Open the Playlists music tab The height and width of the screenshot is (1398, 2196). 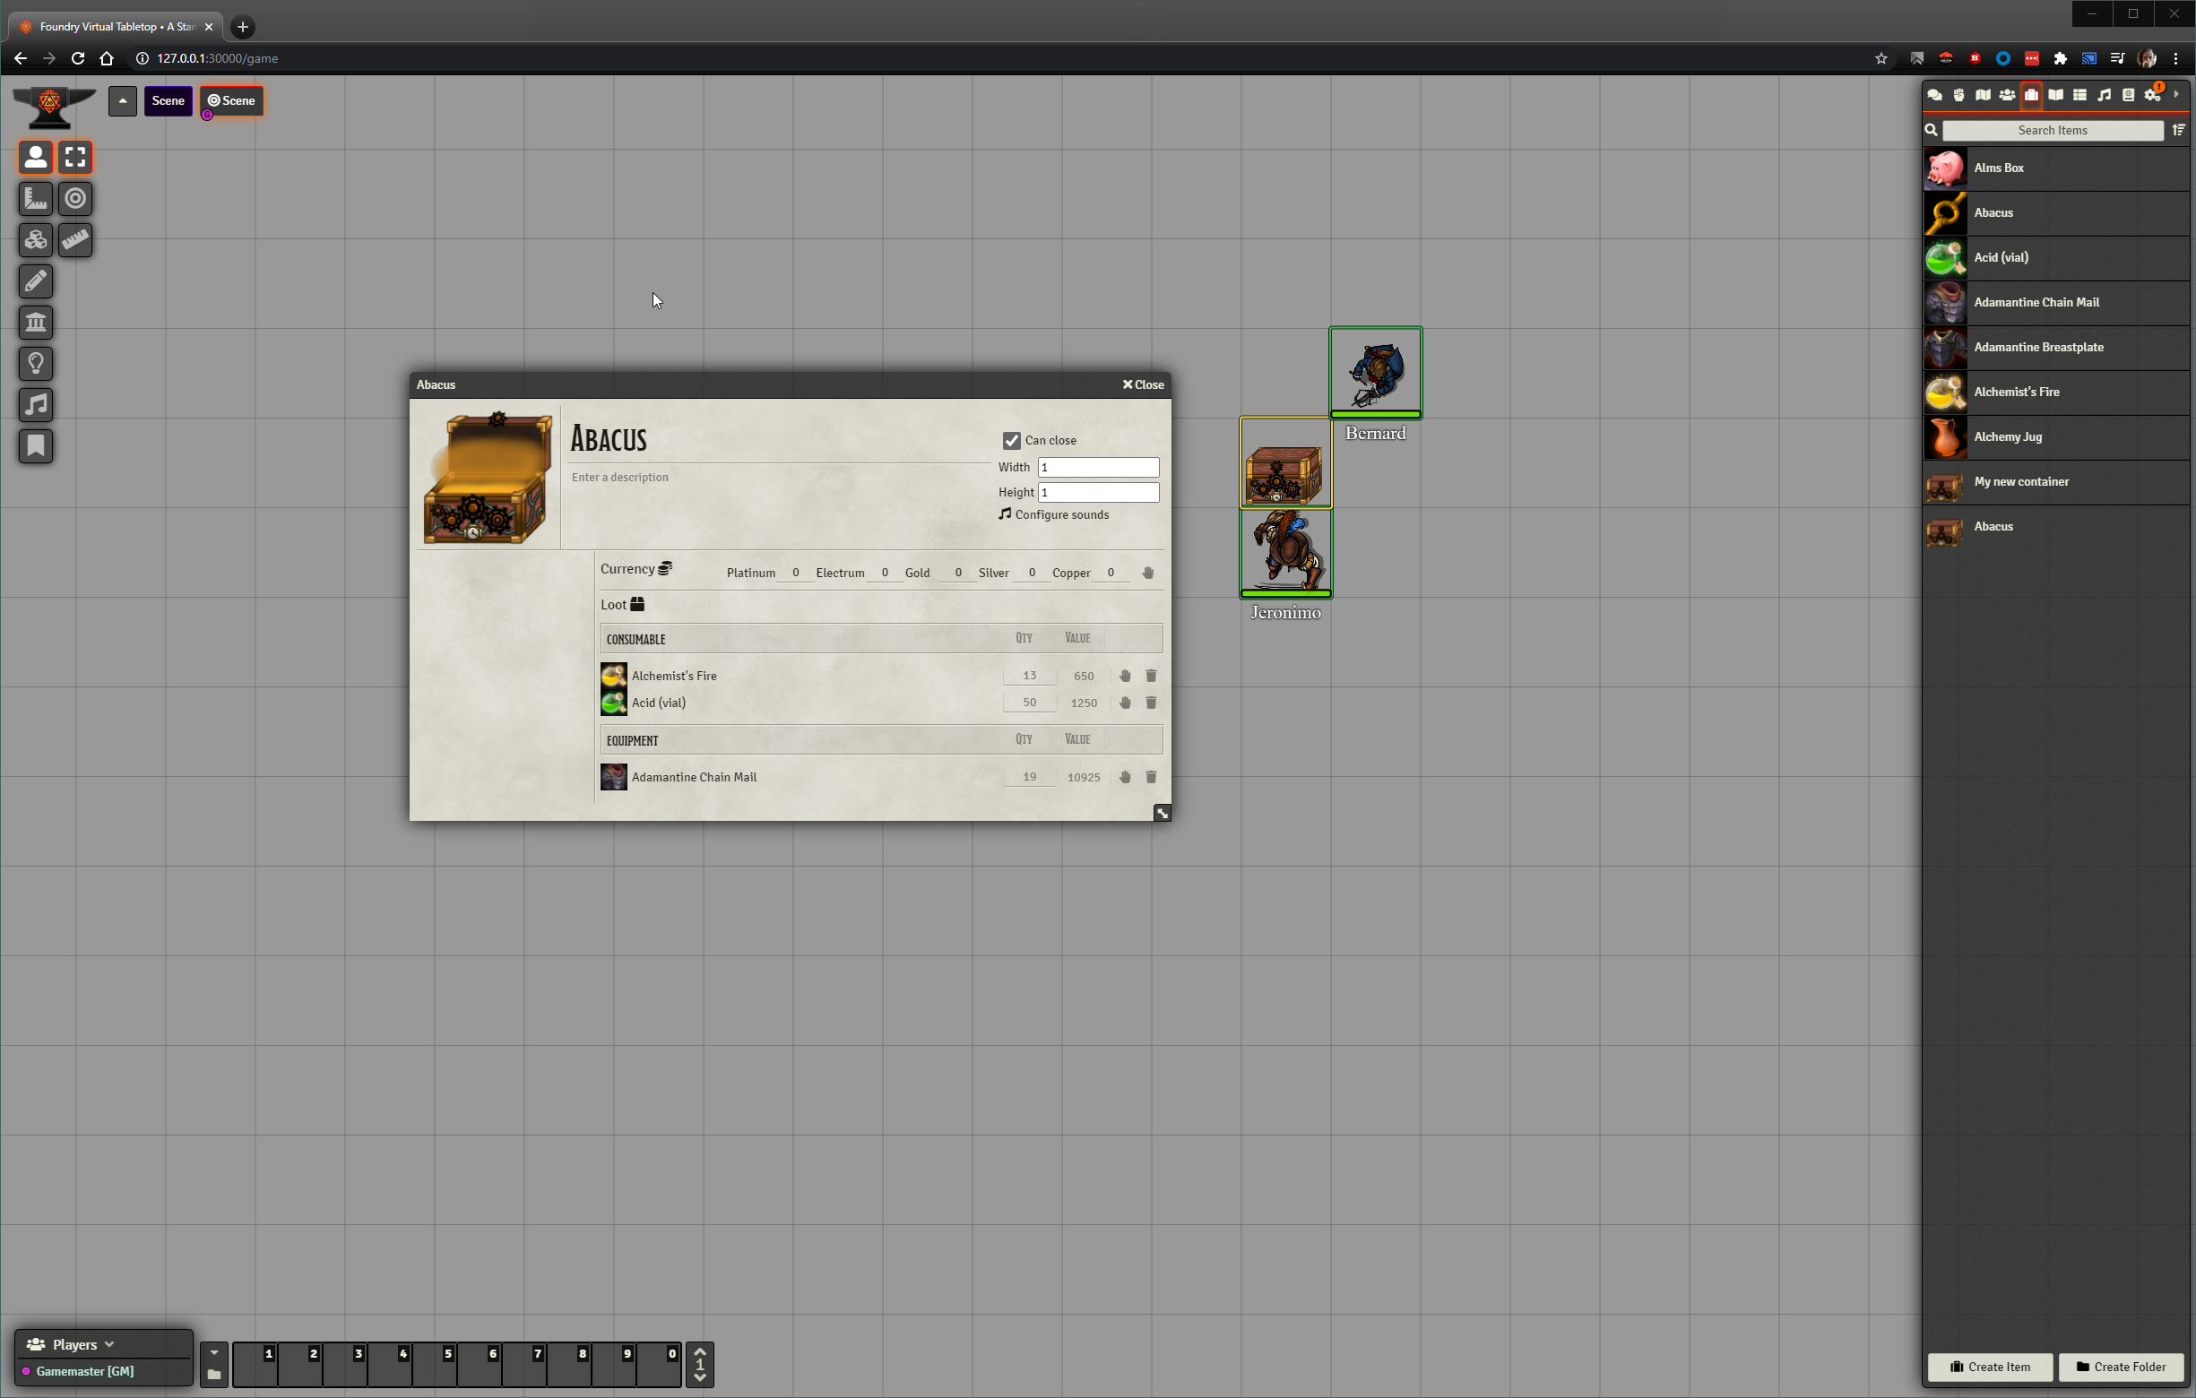[2104, 95]
